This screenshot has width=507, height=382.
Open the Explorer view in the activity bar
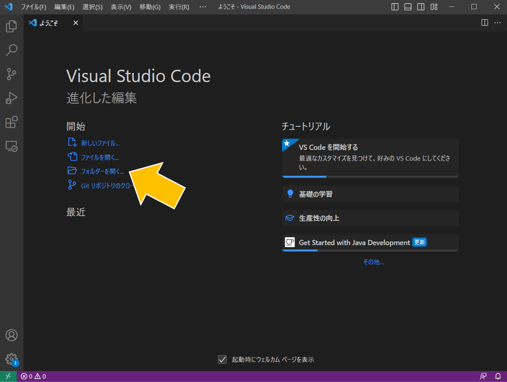tap(12, 26)
